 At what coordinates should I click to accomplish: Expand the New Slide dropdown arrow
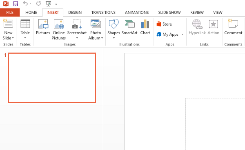click(x=13, y=38)
